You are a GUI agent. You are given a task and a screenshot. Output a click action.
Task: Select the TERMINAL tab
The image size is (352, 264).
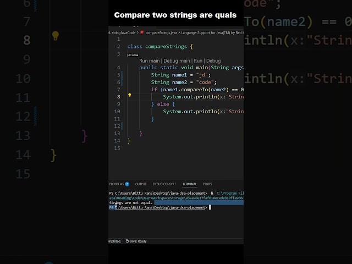pyautogui.click(x=189, y=184)
